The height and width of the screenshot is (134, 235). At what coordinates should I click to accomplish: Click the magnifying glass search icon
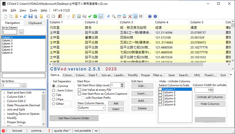click(113, 16)
